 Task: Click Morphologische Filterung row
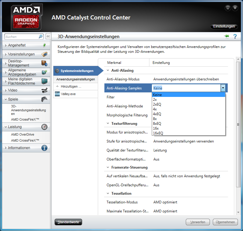[127, 115]
